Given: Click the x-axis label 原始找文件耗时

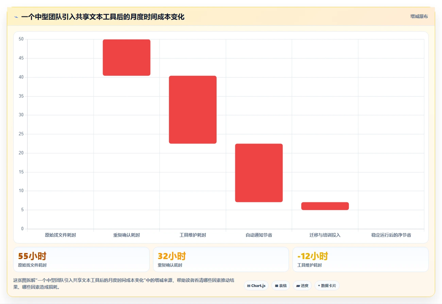Looking at the screenshot, I should 60,235.
